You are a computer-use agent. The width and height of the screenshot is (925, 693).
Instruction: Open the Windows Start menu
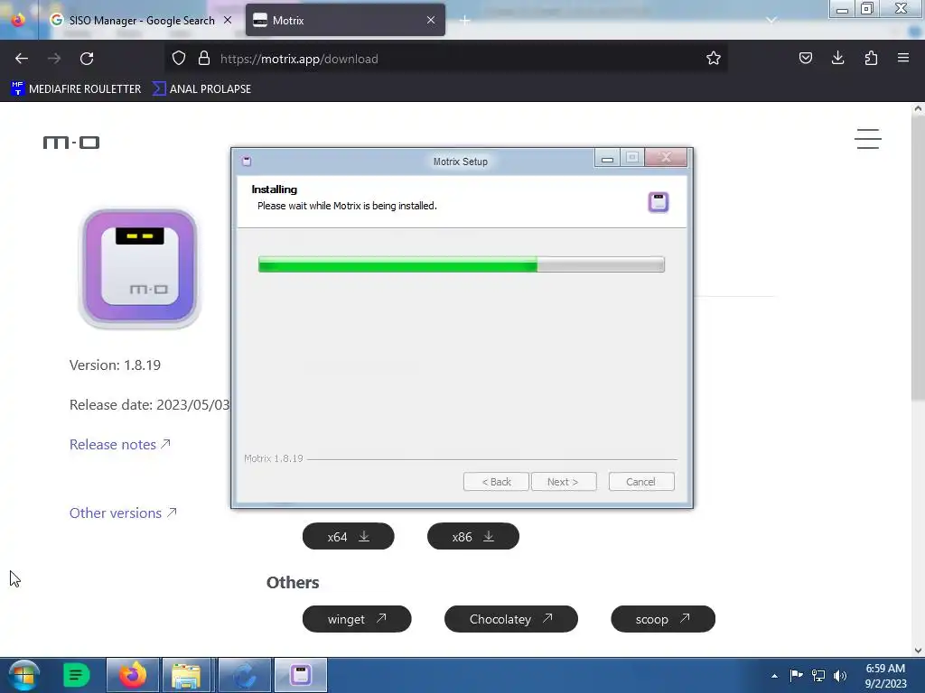click(x=23, y=675)
